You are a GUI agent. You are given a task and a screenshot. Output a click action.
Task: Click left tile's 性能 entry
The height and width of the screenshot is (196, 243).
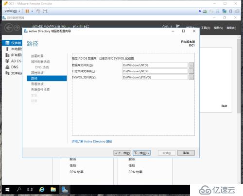(x=73, y=165)
